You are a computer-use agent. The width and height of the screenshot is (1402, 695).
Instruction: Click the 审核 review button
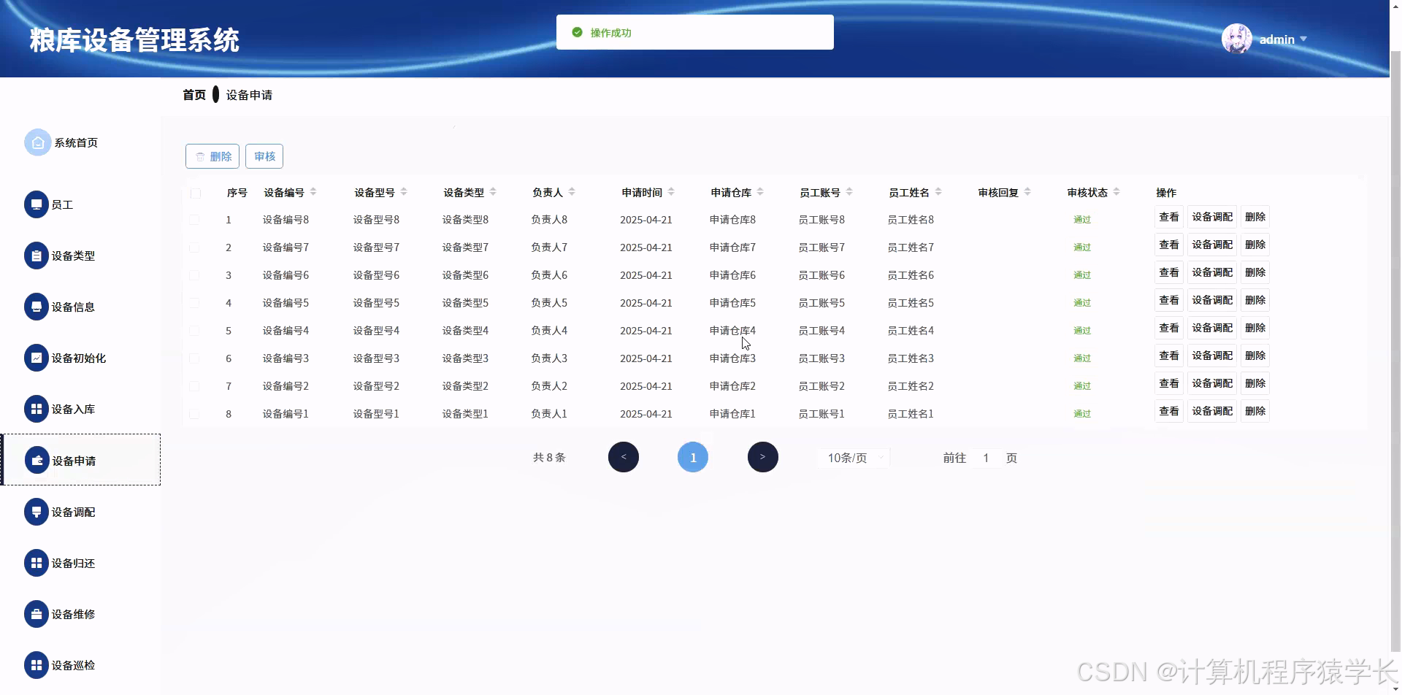pyautogui.click(x=264, y=156)
